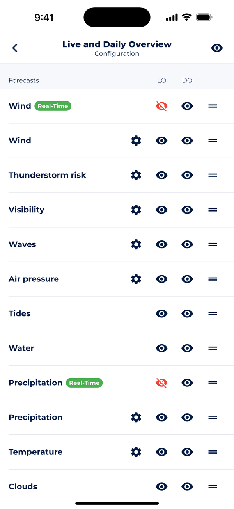Show Wind Real-Time in Live Overview

coord(161,106)
